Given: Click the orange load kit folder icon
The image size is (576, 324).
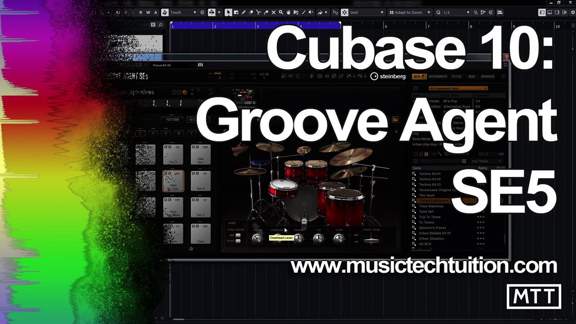Looking at the screenshot, I should [395, 120].
